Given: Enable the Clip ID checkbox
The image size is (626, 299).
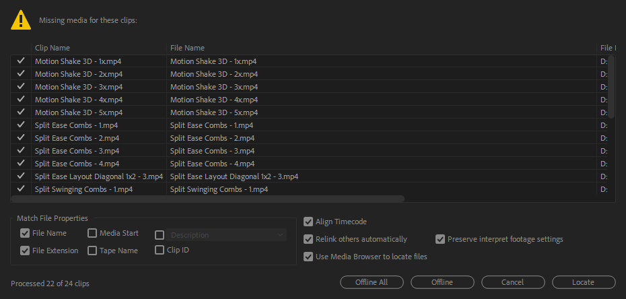Looking at the screenshot, I should [x=160, y=250].
